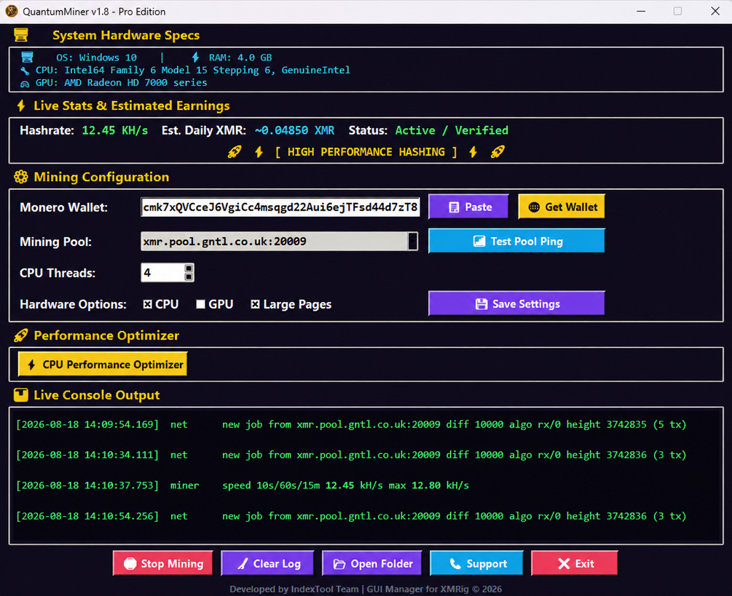732x596 pixels.
Task: Click the CPU Intel64 Family 6 spec line
Action: pos(193,71)
